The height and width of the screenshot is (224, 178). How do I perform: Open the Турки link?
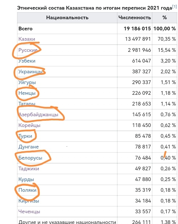(25, 136)
